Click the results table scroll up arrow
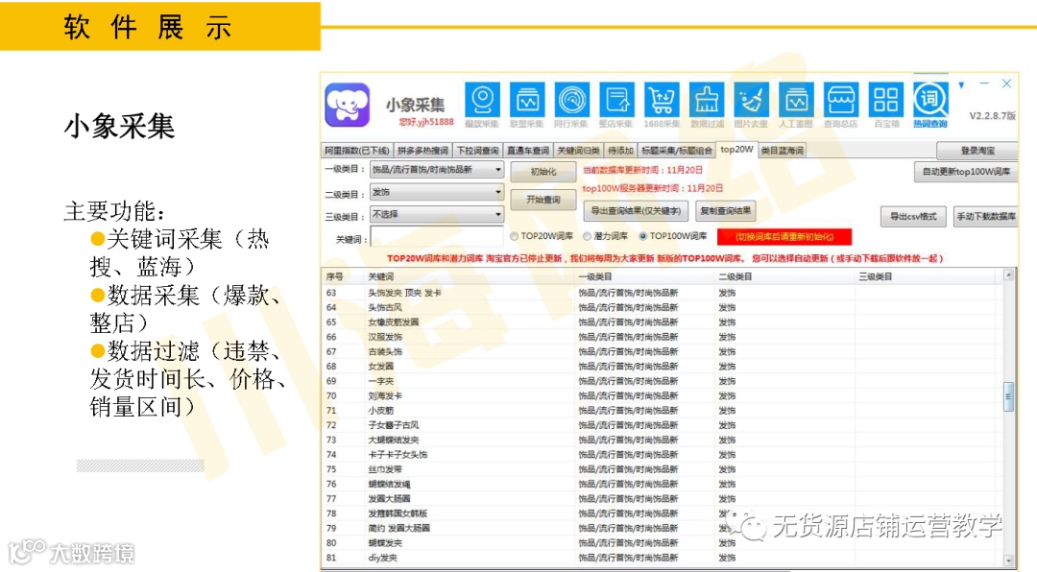This screenshot has height=572, width=1037. [1008, 275]
